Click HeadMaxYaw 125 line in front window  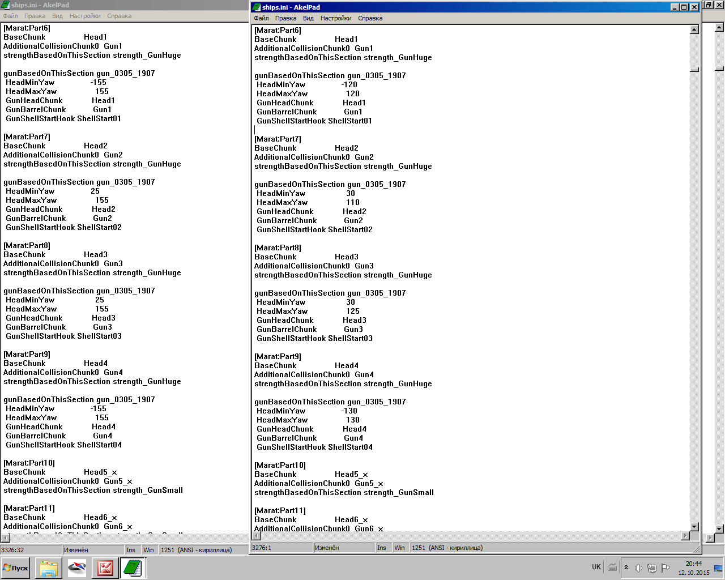[308, 311]
